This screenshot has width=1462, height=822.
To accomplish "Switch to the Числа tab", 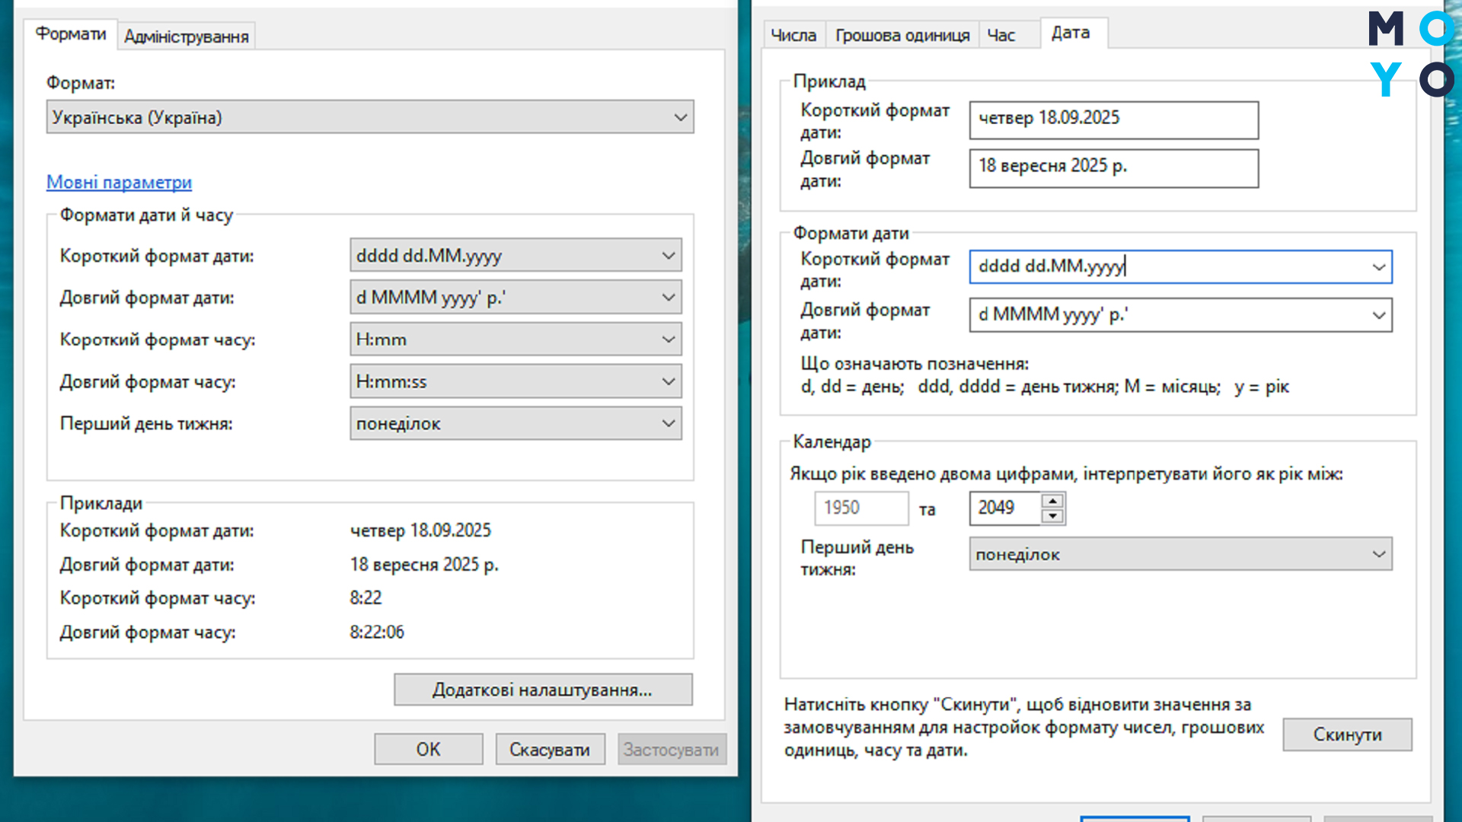I will pyautogui.click(x=793, y=34).
